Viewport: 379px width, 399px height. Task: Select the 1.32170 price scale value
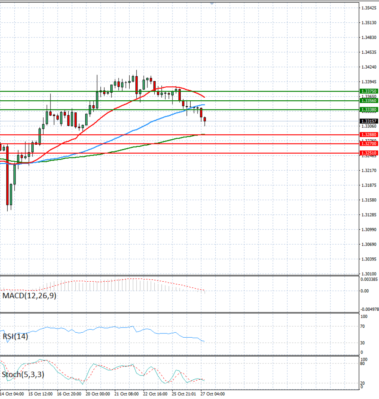tap(369, 170)
